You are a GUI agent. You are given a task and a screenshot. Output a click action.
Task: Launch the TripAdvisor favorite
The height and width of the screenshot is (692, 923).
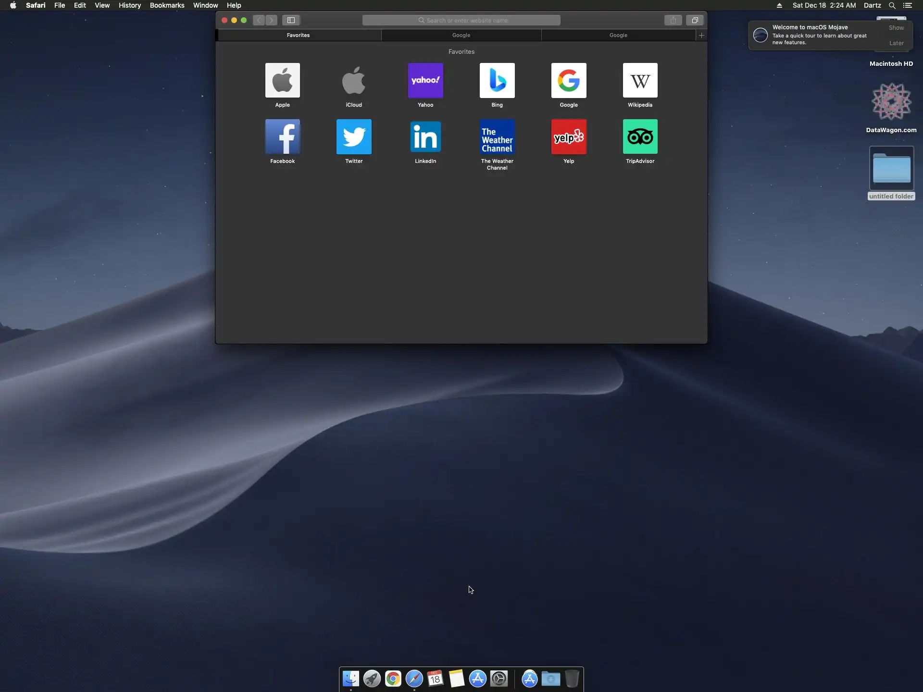pyautogui.click(x=640, y=137)
